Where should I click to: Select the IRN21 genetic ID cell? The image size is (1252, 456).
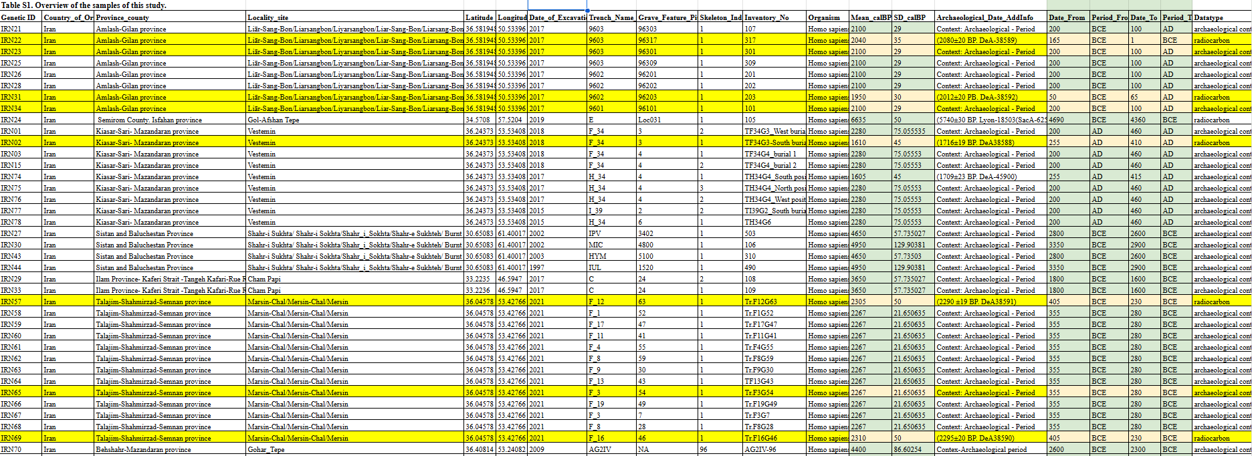21,29
